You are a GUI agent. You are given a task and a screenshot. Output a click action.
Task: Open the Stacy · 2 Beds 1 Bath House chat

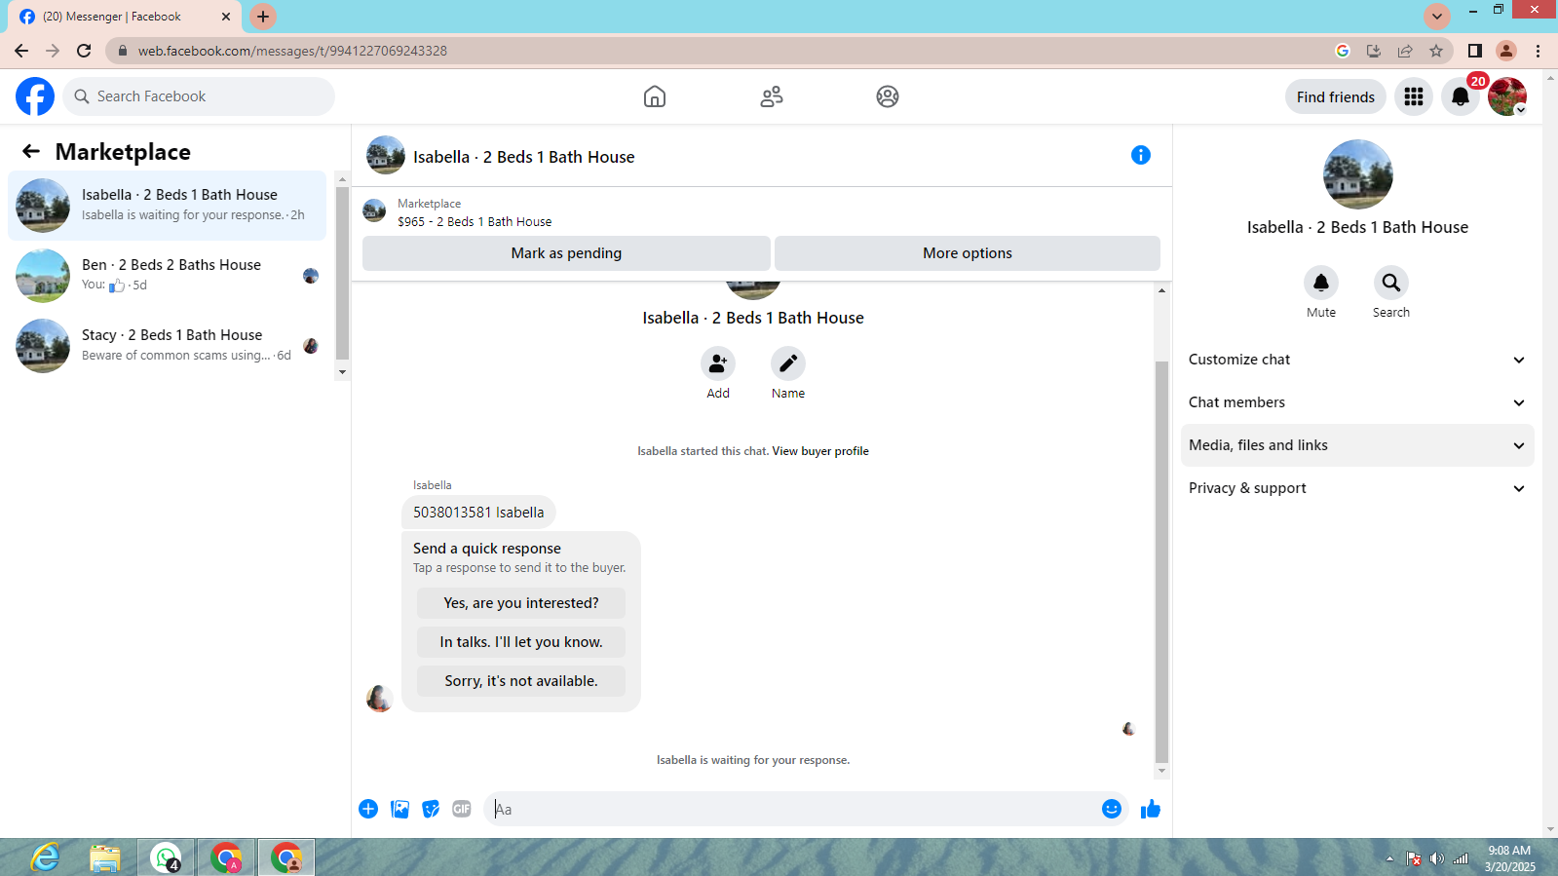(x=168, y=346)
